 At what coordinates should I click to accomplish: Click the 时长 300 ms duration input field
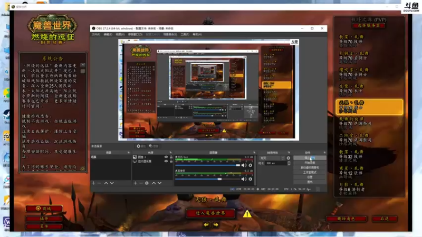(275, 163)
